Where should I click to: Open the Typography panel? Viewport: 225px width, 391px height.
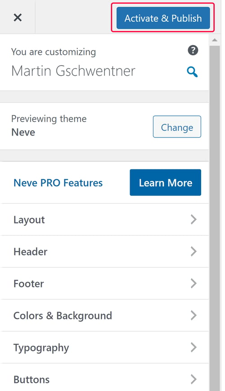pyautogui.click(x=104, y=347)
